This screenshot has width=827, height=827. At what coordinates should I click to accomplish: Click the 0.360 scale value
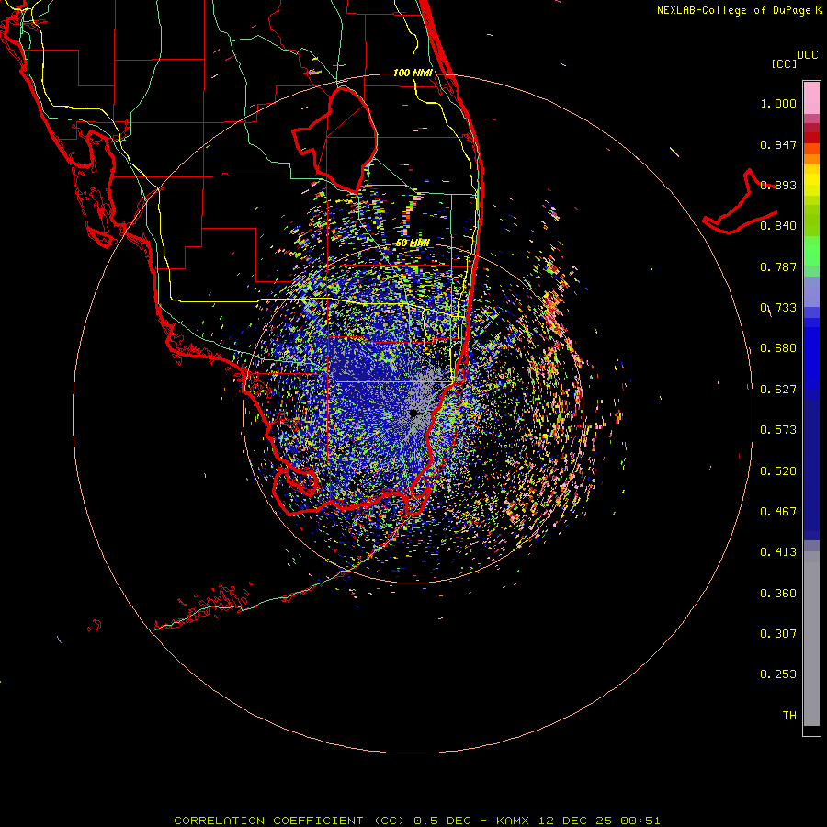[x=778, y=594]
